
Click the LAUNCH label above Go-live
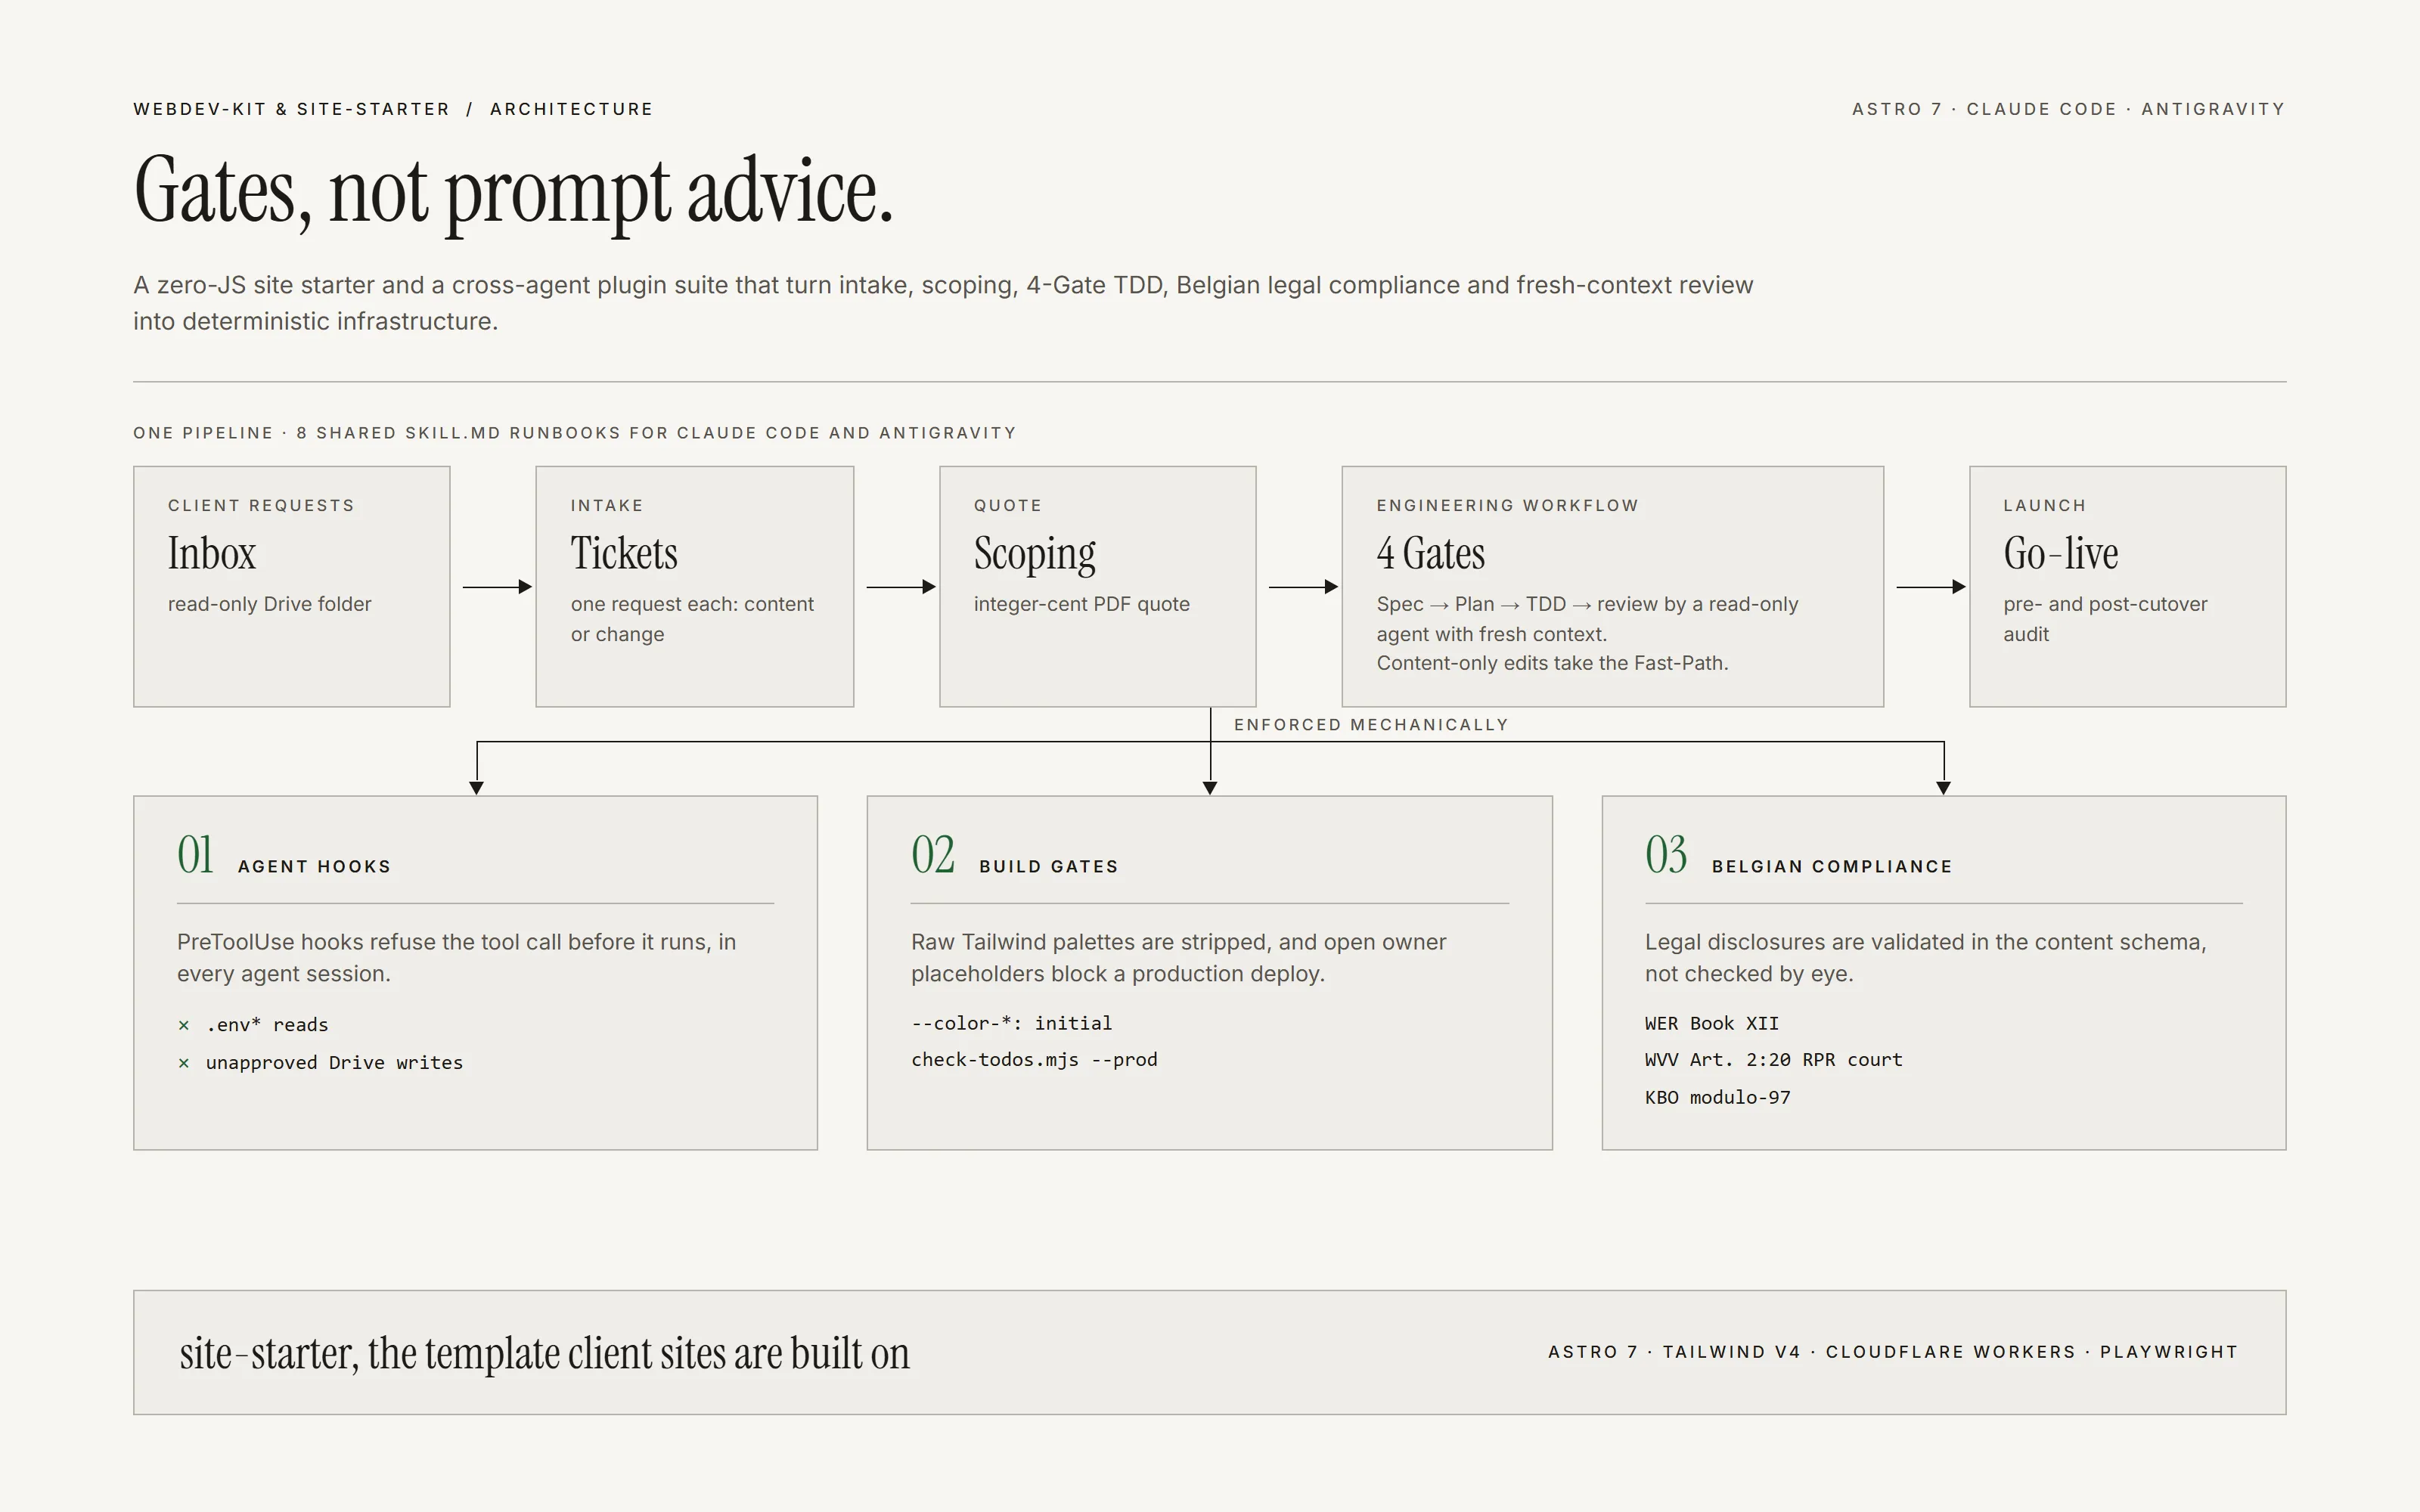coord(2044,506)
